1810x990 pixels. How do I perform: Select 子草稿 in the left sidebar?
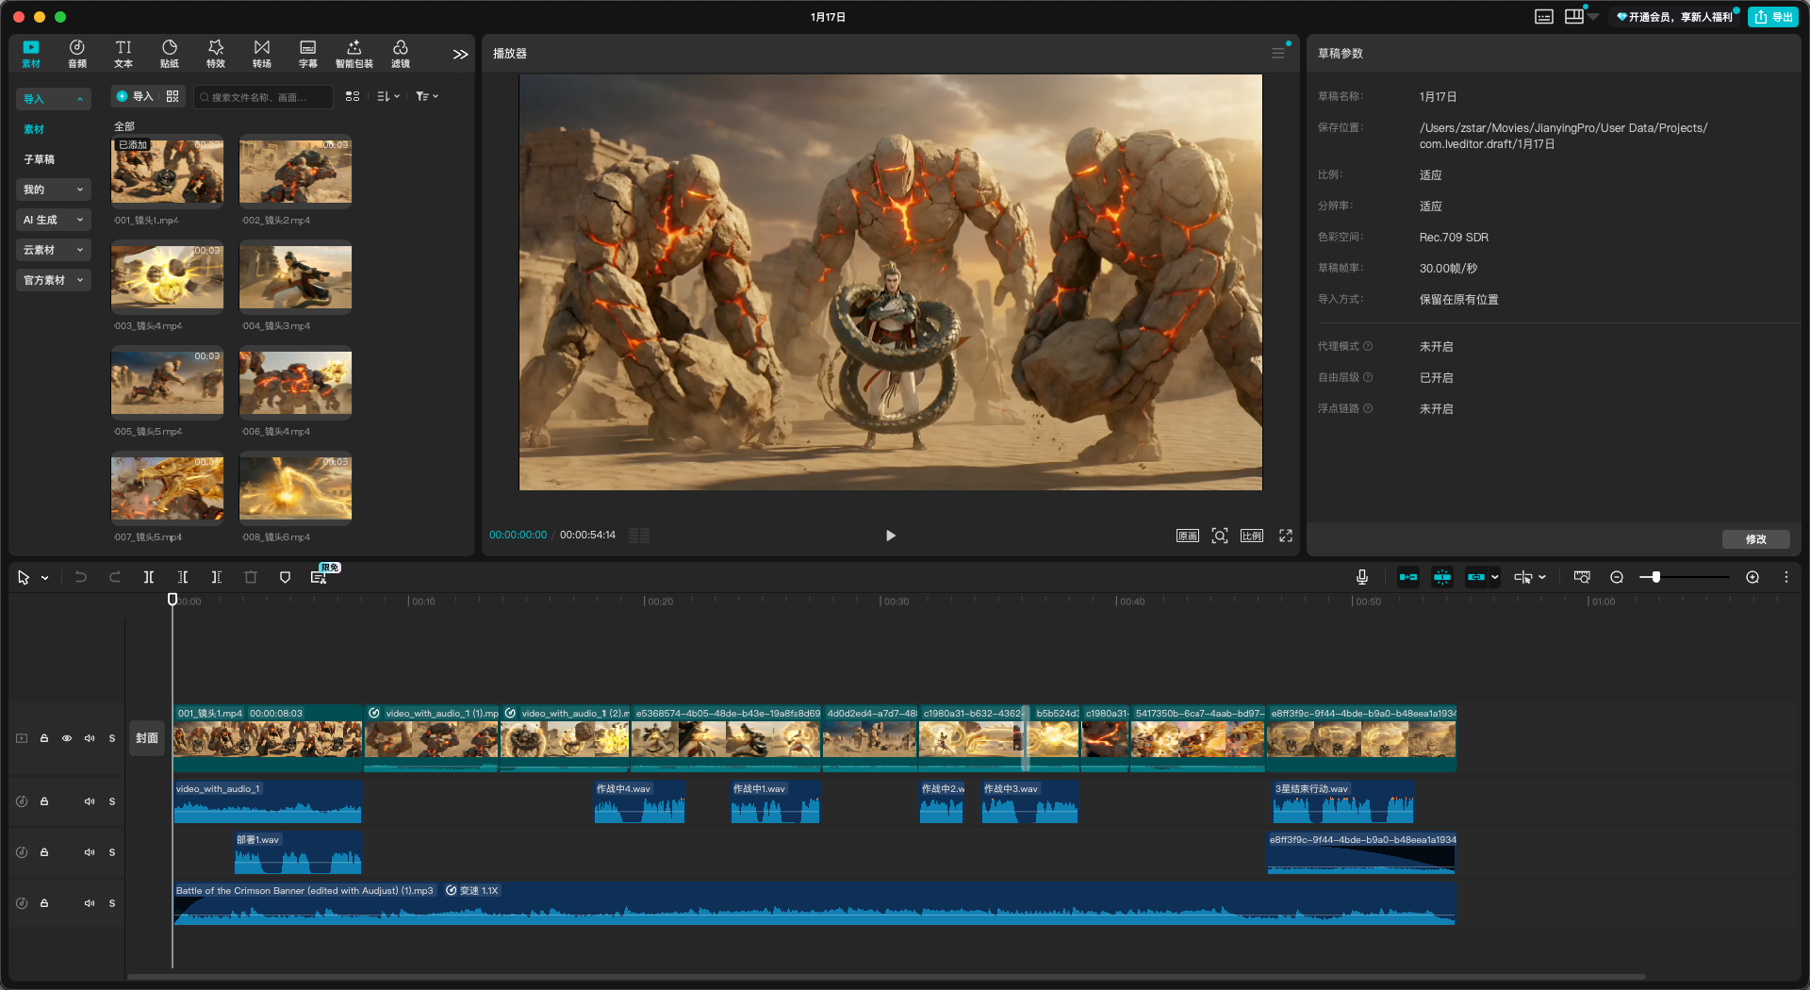(40, 159)
